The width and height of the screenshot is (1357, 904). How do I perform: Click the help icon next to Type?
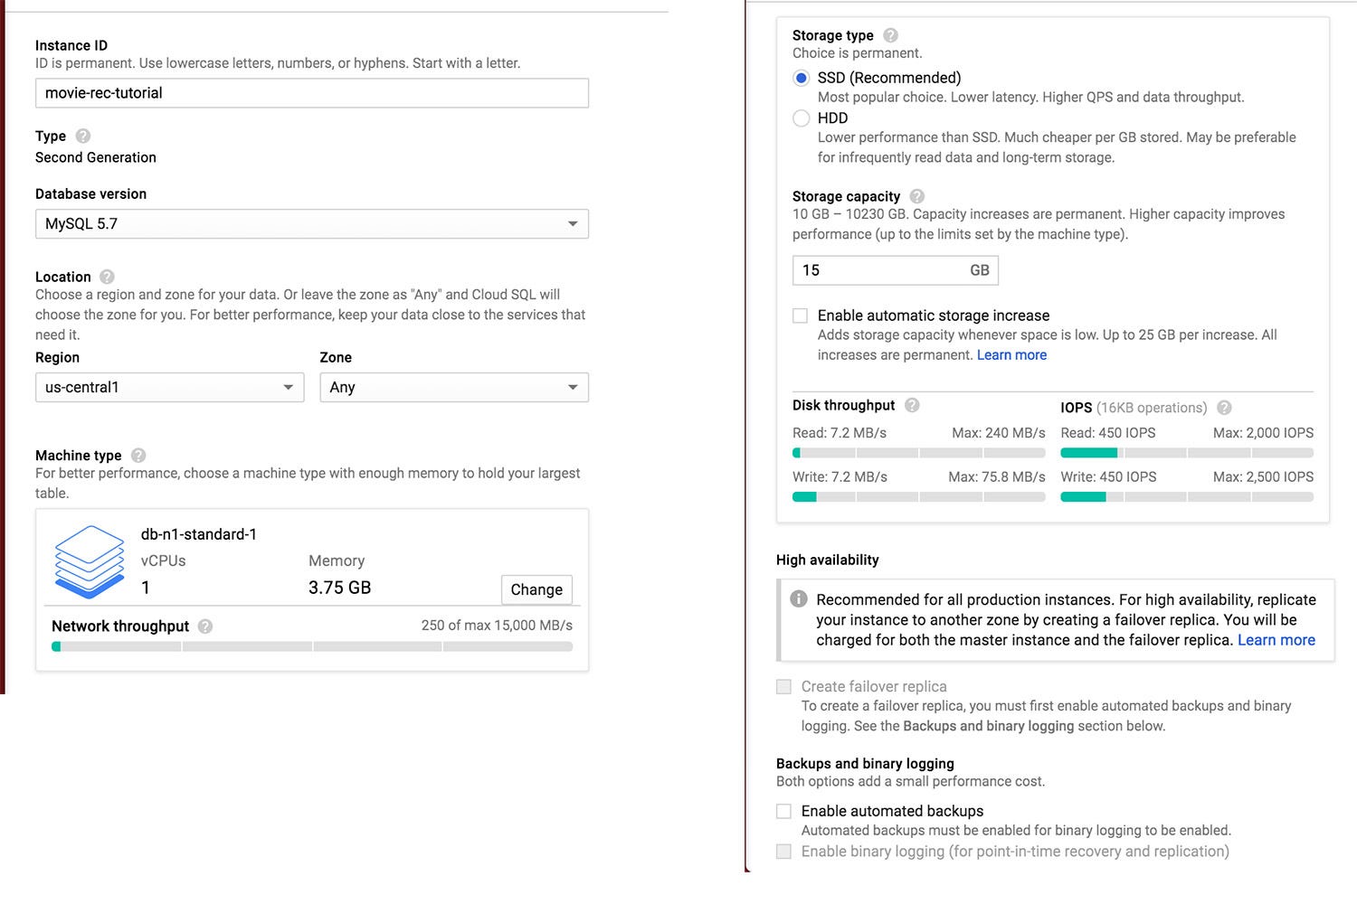pyautogui.click(x=83, y=137)
